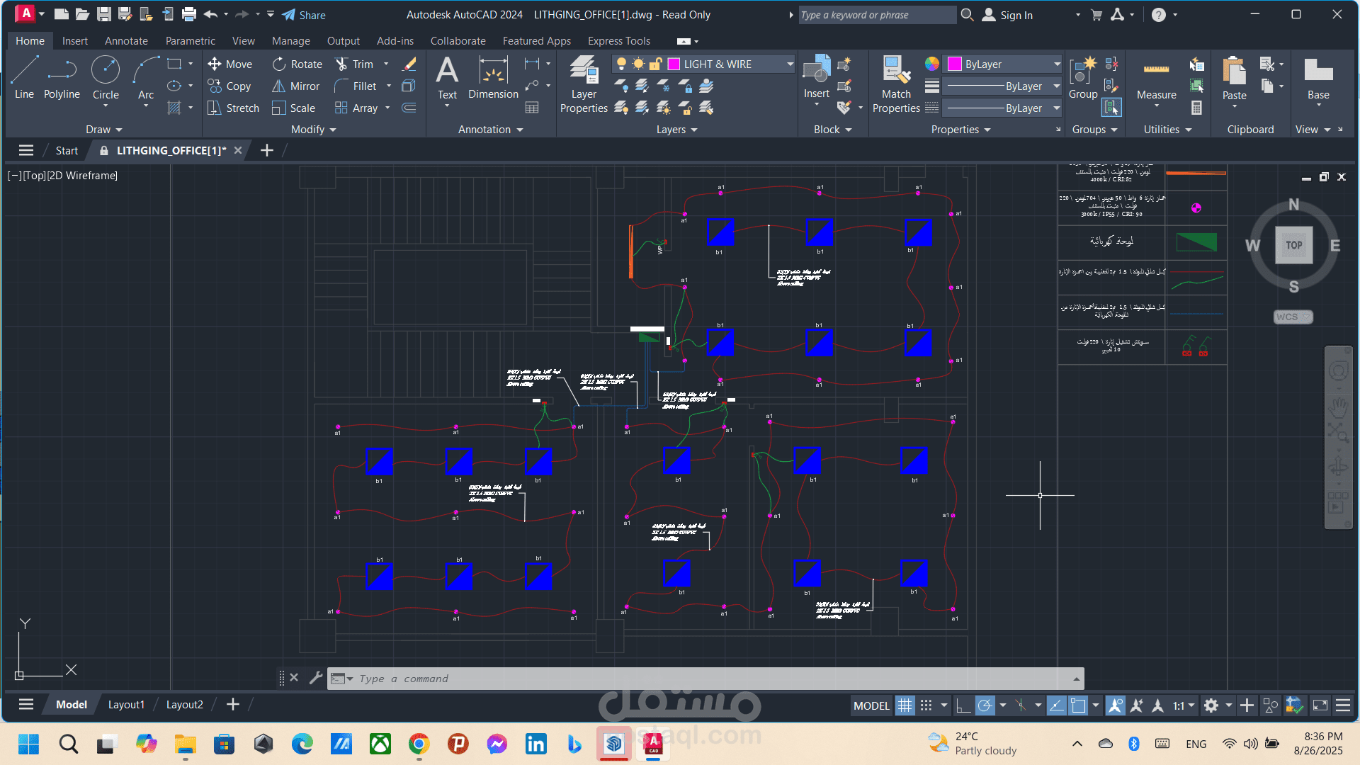Image resolution: width=1360 pixels, height=765 pixels.
Task: Click the magenta layer color swatch
Action: 674,64
